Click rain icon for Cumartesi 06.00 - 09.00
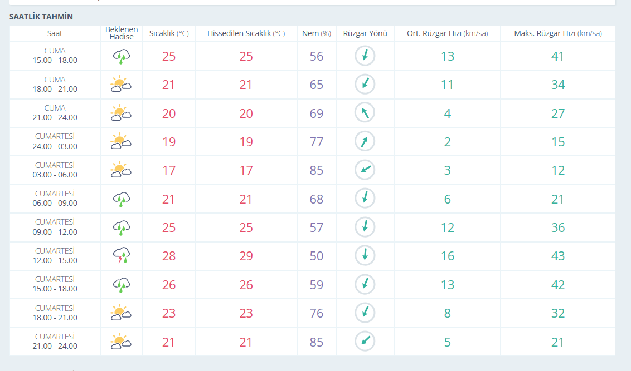 point(121,199)
